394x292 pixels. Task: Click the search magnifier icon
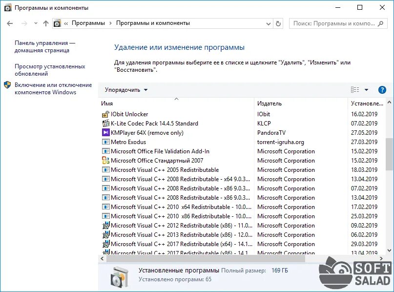coord(381,23)
